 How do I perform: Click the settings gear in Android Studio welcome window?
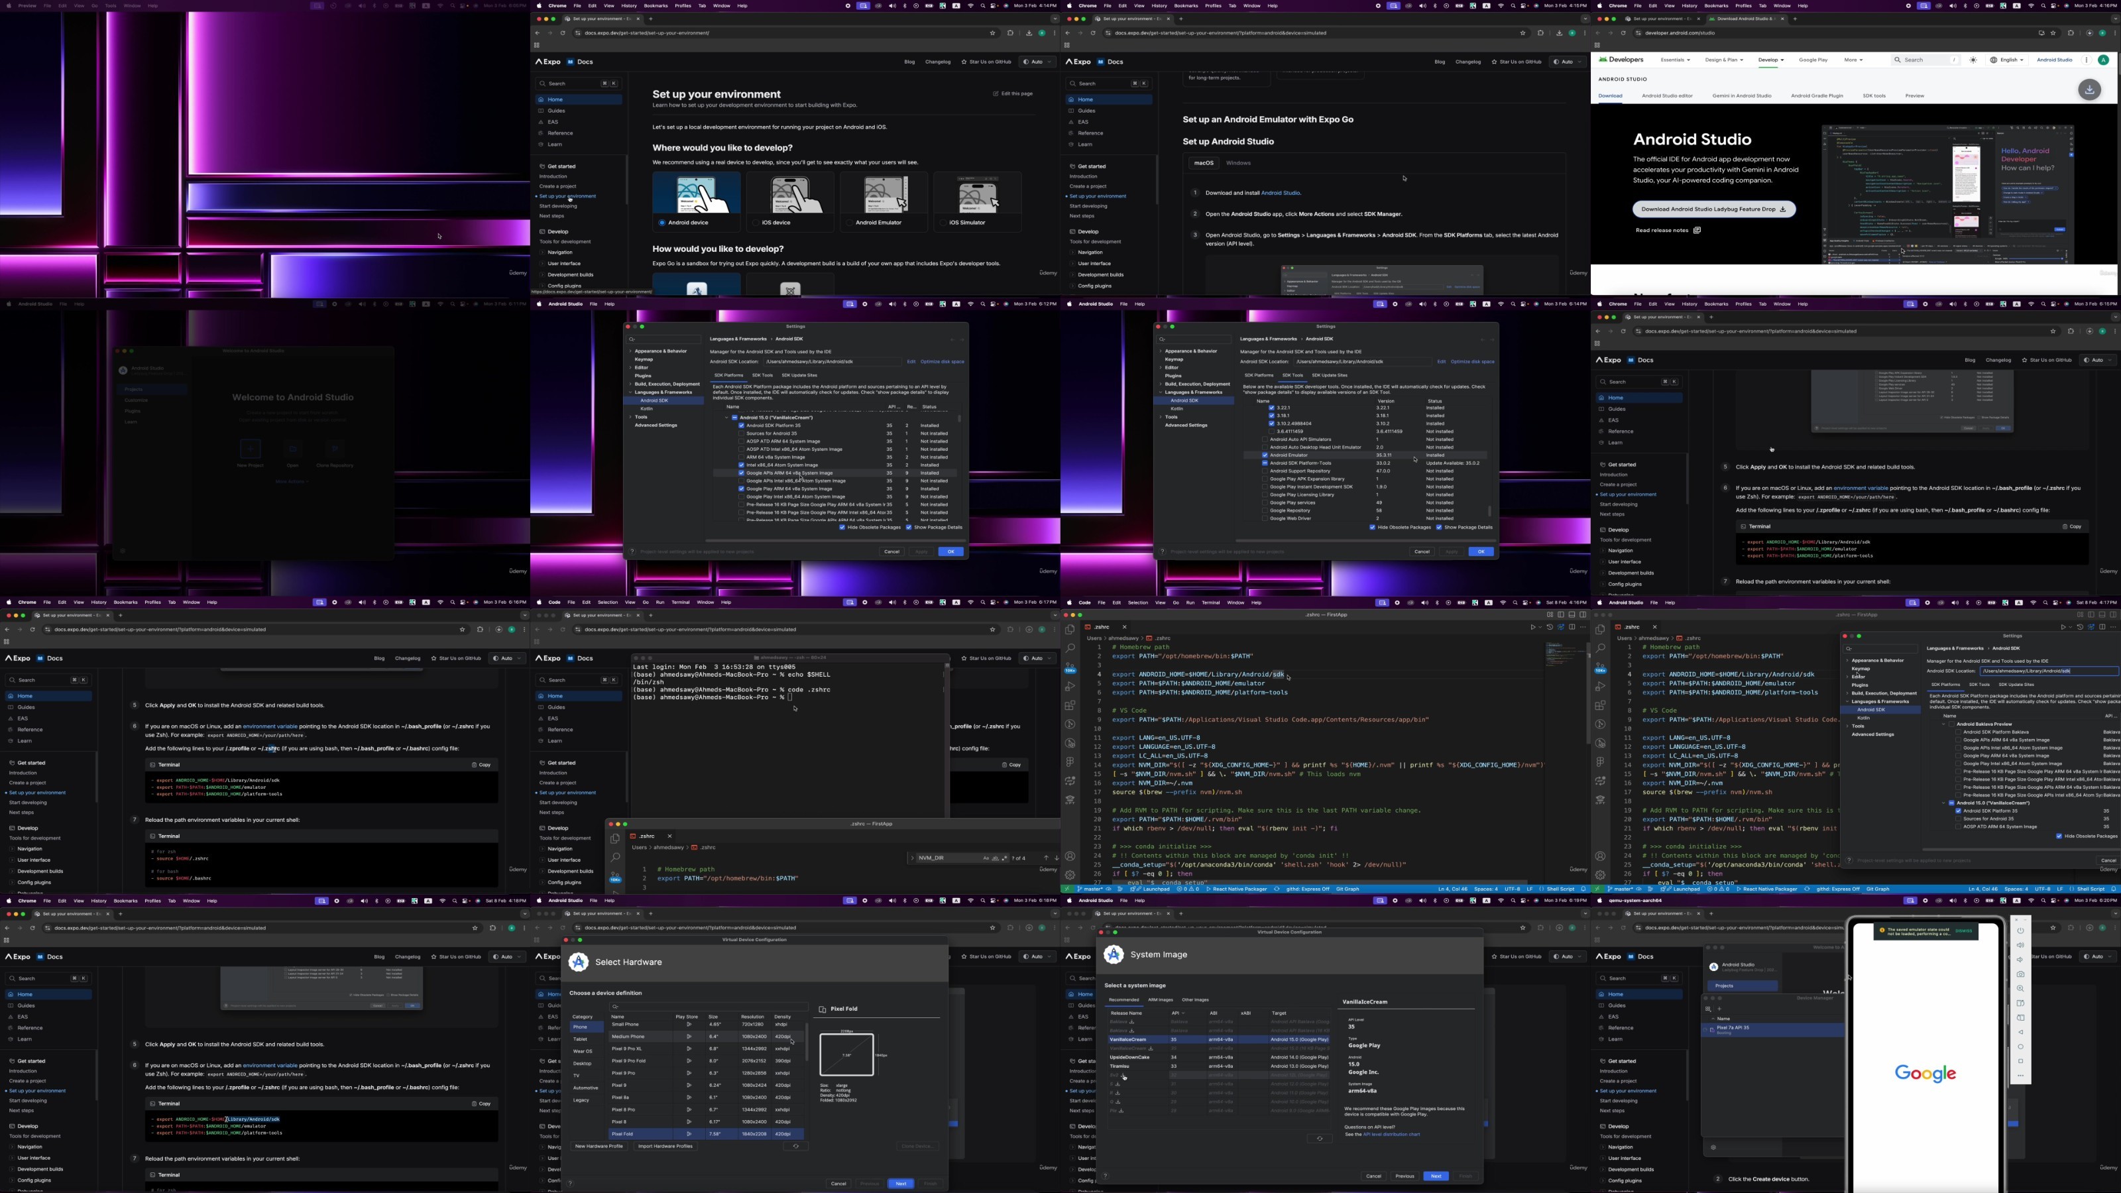click(x=1713, y=1148)
